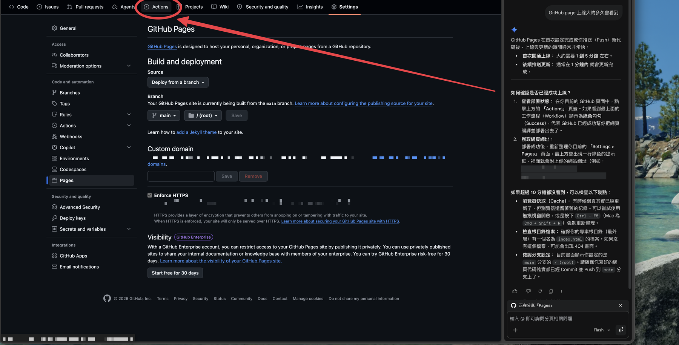
Task: Click the Rules icon in sidebar
Action: coord(54,115)
